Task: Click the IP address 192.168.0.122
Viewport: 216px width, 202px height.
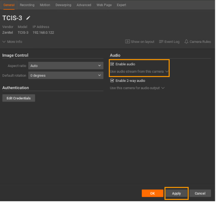Action: click(43, 33)
